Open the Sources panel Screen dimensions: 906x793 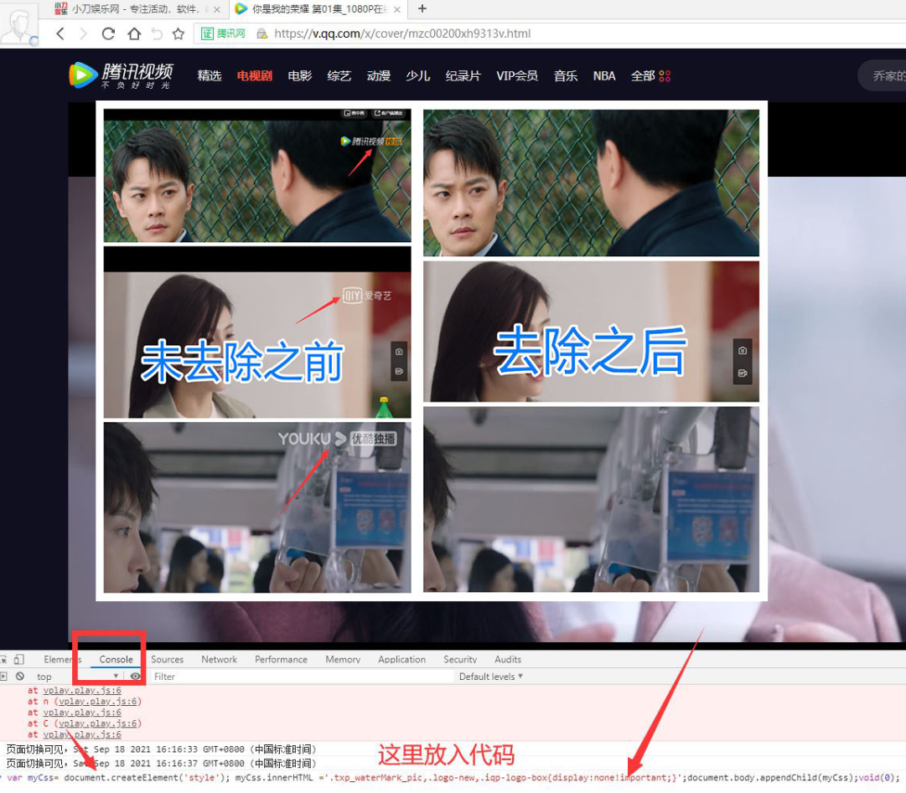coord(167,659)
